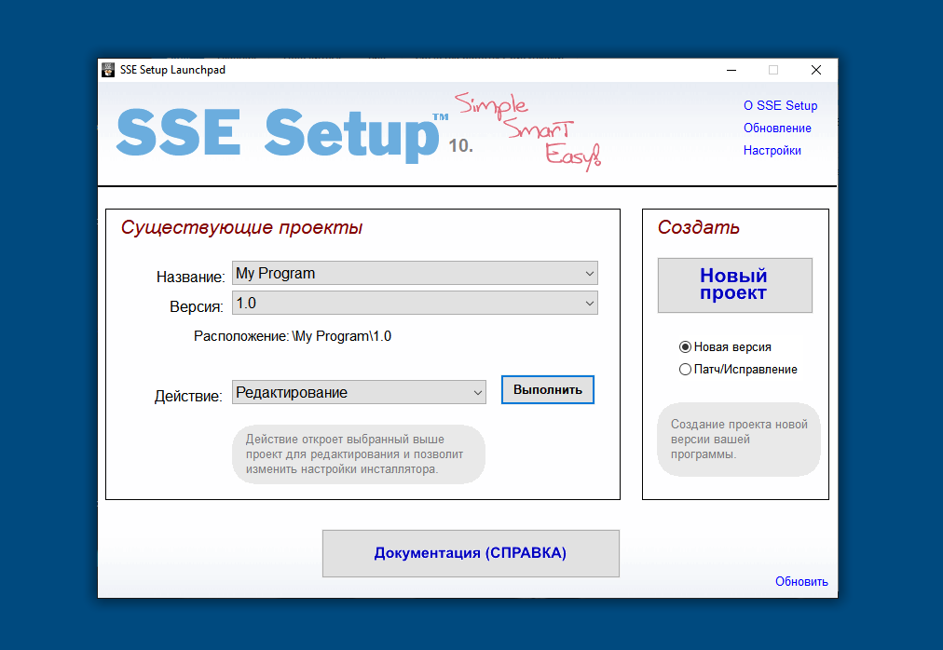The width and height of the screenshot is (943, 650).
Task: Minimize the SSE Setup Launchpad window
Action: [x=731, y=70]
